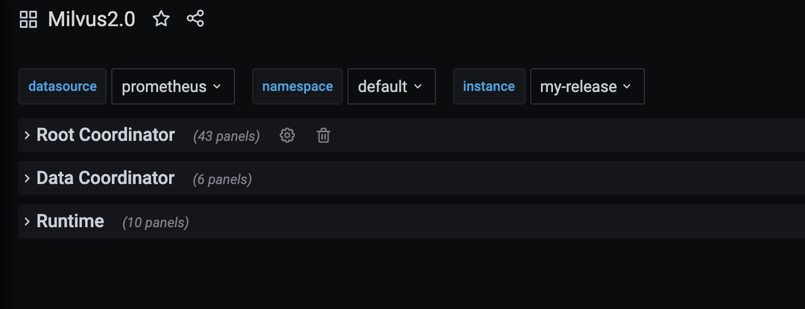Click the Root Coordinator row title
The width and height of the screenshot is (805, 309).
[106, 135]
